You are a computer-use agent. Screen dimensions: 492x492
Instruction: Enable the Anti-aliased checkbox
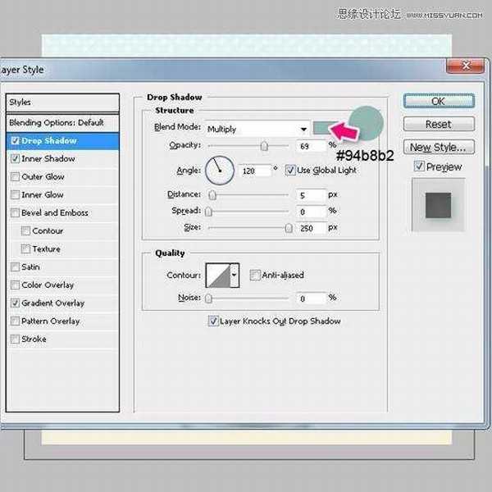[x=255, y=276]
